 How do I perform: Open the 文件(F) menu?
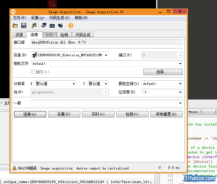(19, 18)
